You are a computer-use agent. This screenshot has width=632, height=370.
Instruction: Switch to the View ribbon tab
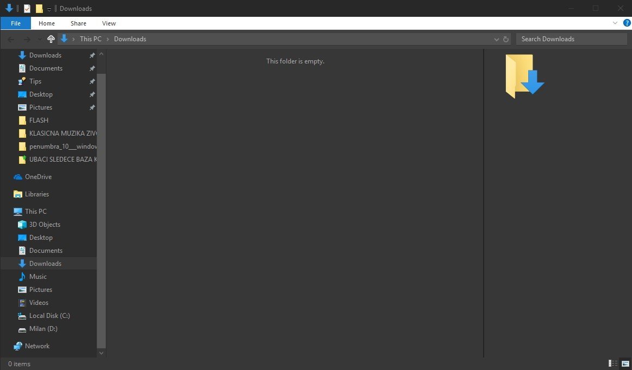point(109,23)
